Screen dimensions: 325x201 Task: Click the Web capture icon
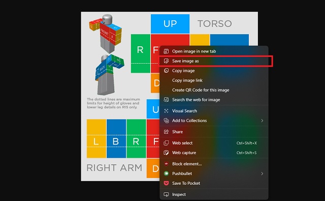pyautogui.click(x=166, y=153)
